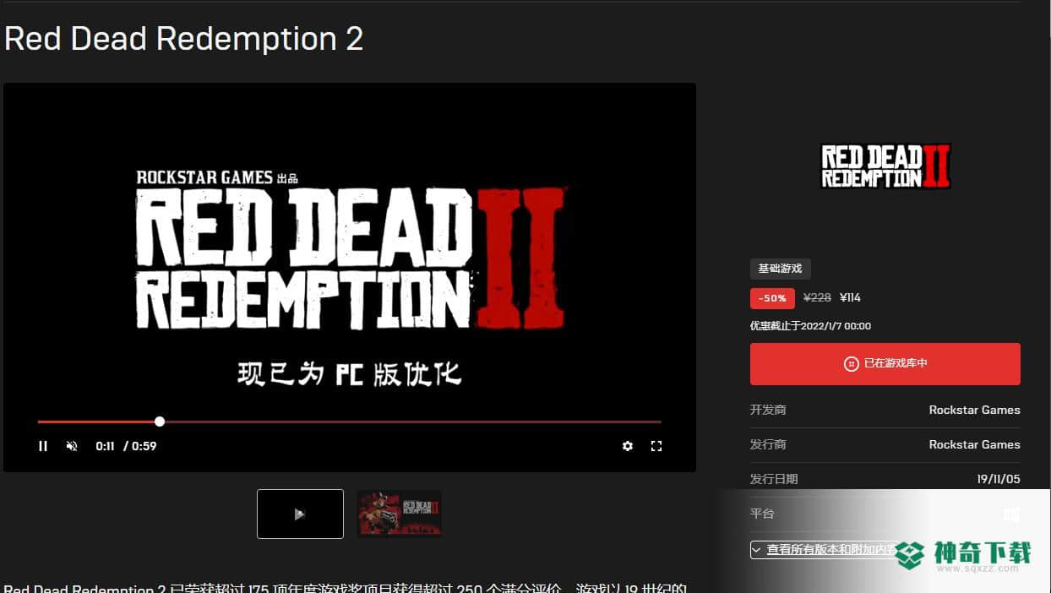Unmute the trailer audio
Image resolution: width=1051 pixels, height=593 pixels.
coord(72,446)
